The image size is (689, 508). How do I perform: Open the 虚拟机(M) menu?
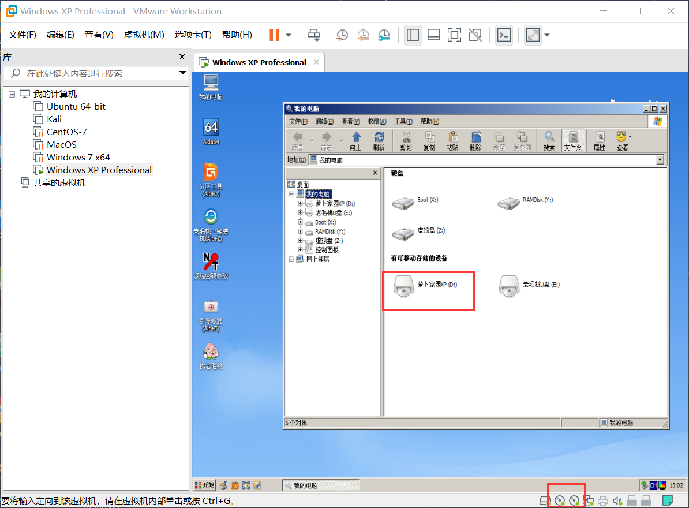tap(144, 34)
